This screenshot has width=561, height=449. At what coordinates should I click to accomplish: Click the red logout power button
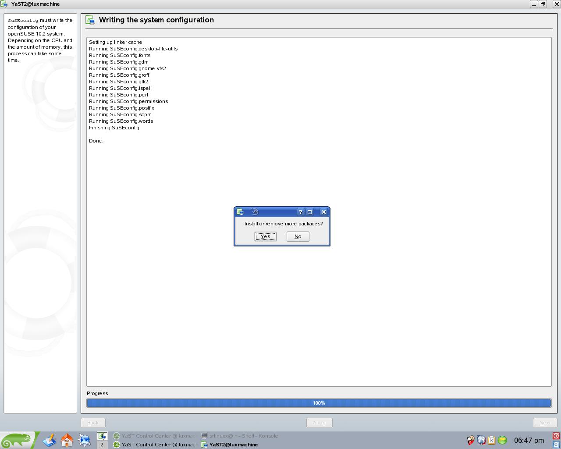[556, 436]
